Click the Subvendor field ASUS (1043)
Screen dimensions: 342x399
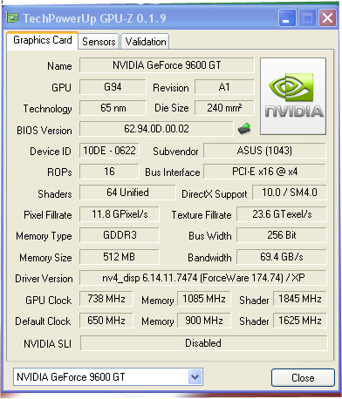264,151
